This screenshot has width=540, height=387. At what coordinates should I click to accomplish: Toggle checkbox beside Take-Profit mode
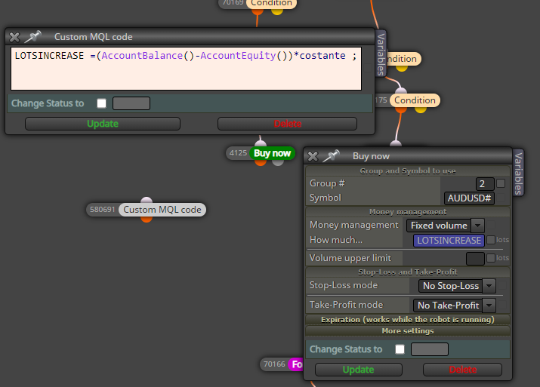(x=502, y=305)
